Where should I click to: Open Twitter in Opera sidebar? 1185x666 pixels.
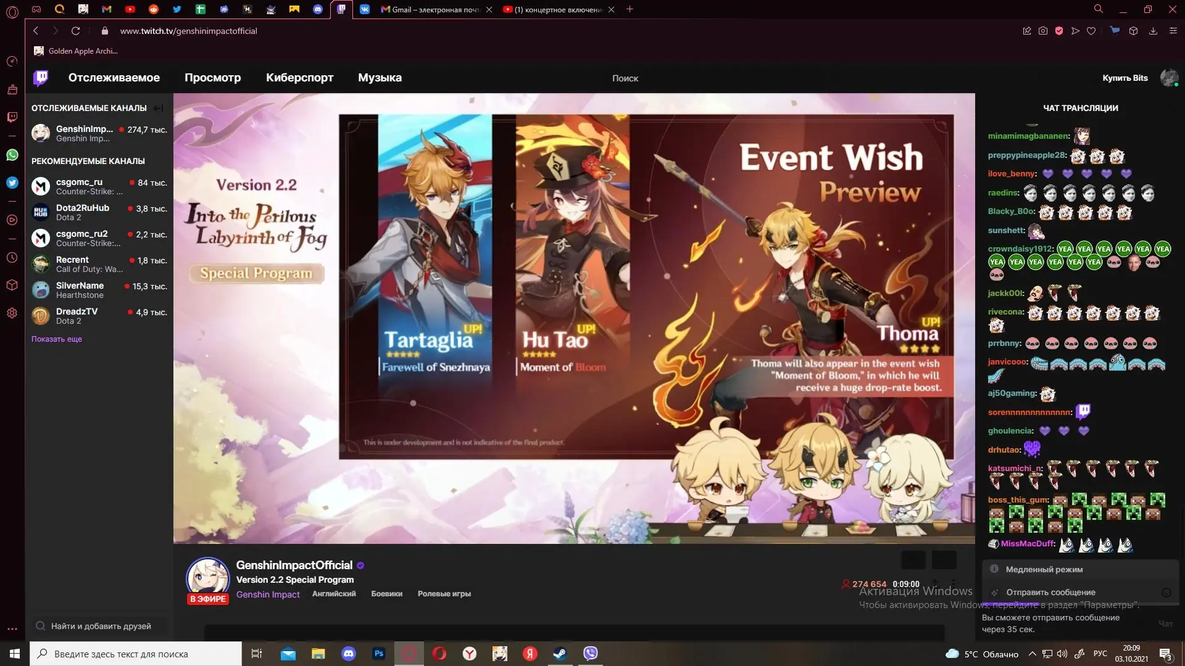tap(12, 183)
